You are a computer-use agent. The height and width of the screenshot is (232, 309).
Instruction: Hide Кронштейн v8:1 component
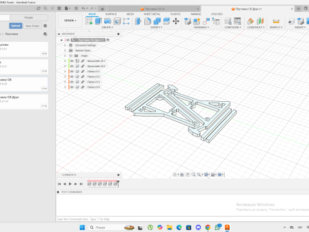(72, 61)
